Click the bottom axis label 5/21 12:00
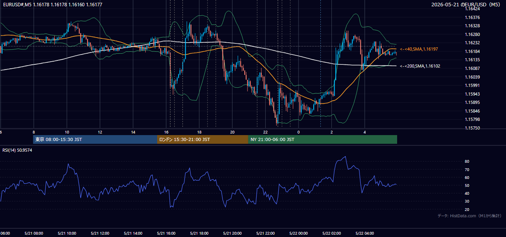The image size is (506, 237). pyautogui.click(x=100, y=233)
